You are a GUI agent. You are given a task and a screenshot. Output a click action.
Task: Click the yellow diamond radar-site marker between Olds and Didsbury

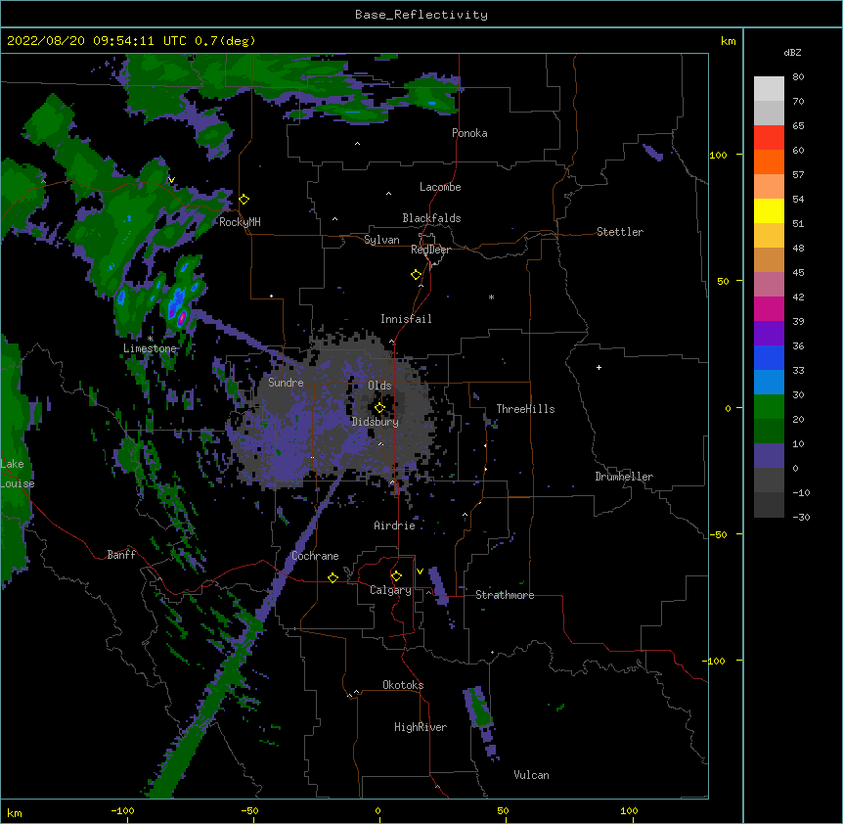click(379, 408)
